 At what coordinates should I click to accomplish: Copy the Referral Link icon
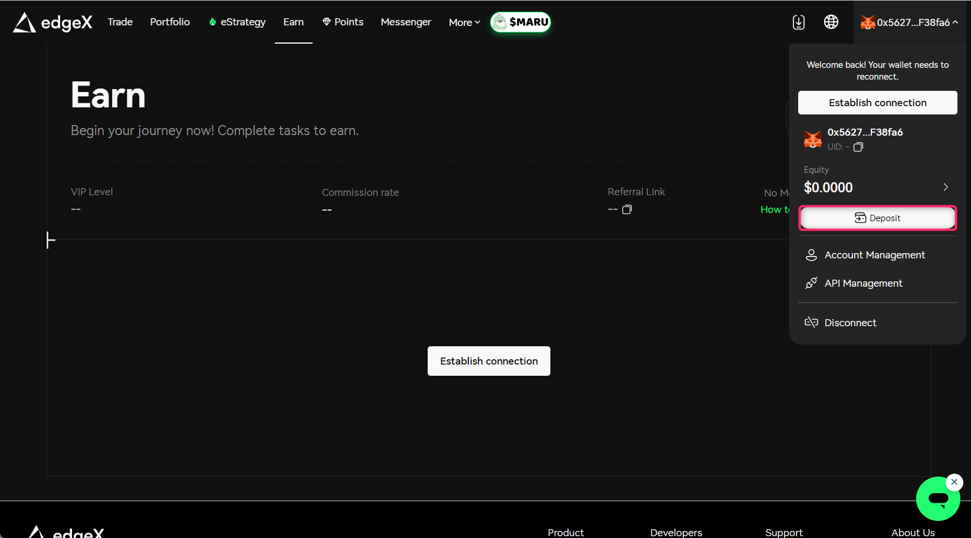click(627, 209)
